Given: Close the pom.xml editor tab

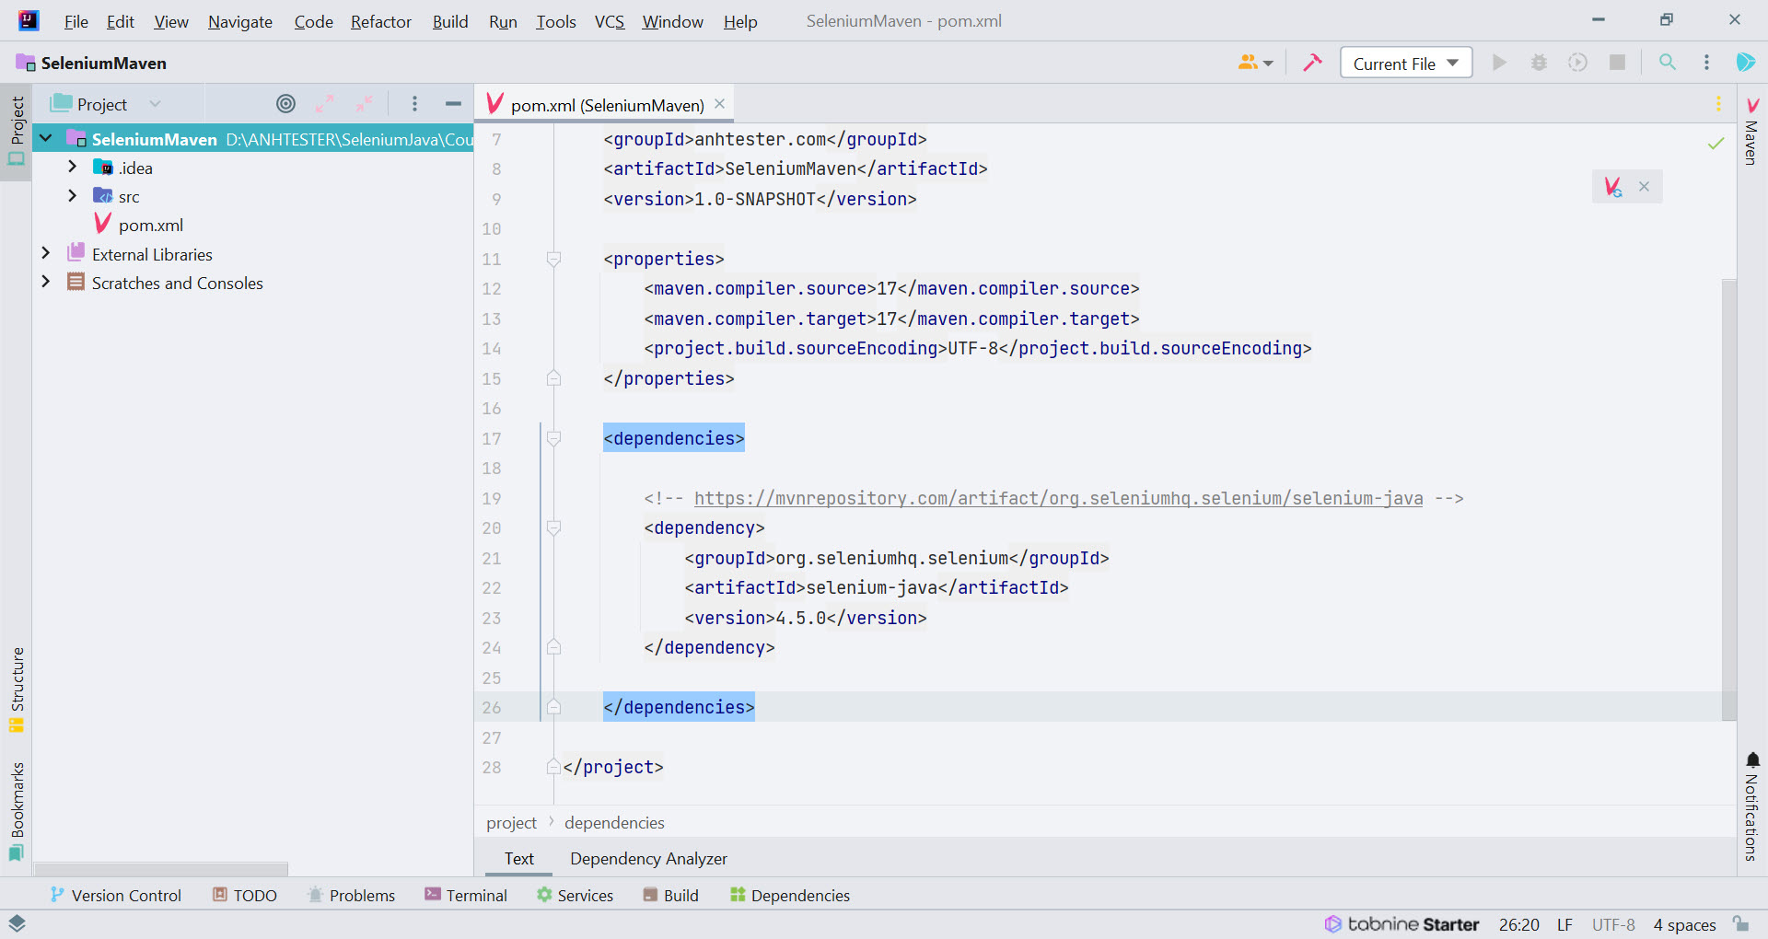Looking at the screenshot, I should click(x=720, y=104).
